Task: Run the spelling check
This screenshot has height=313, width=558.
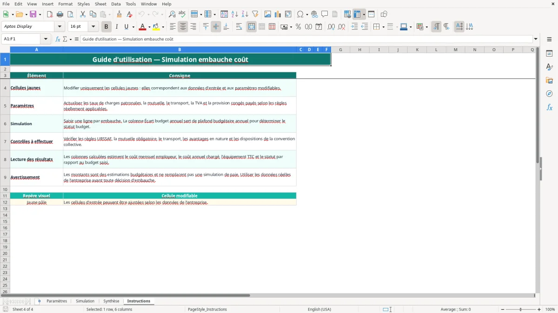Action: pyautogui.click(x=182, y=14)
